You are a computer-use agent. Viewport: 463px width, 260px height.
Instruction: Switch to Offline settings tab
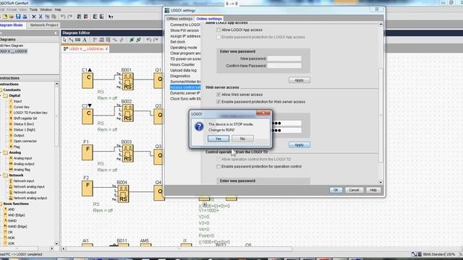(179, 19)
